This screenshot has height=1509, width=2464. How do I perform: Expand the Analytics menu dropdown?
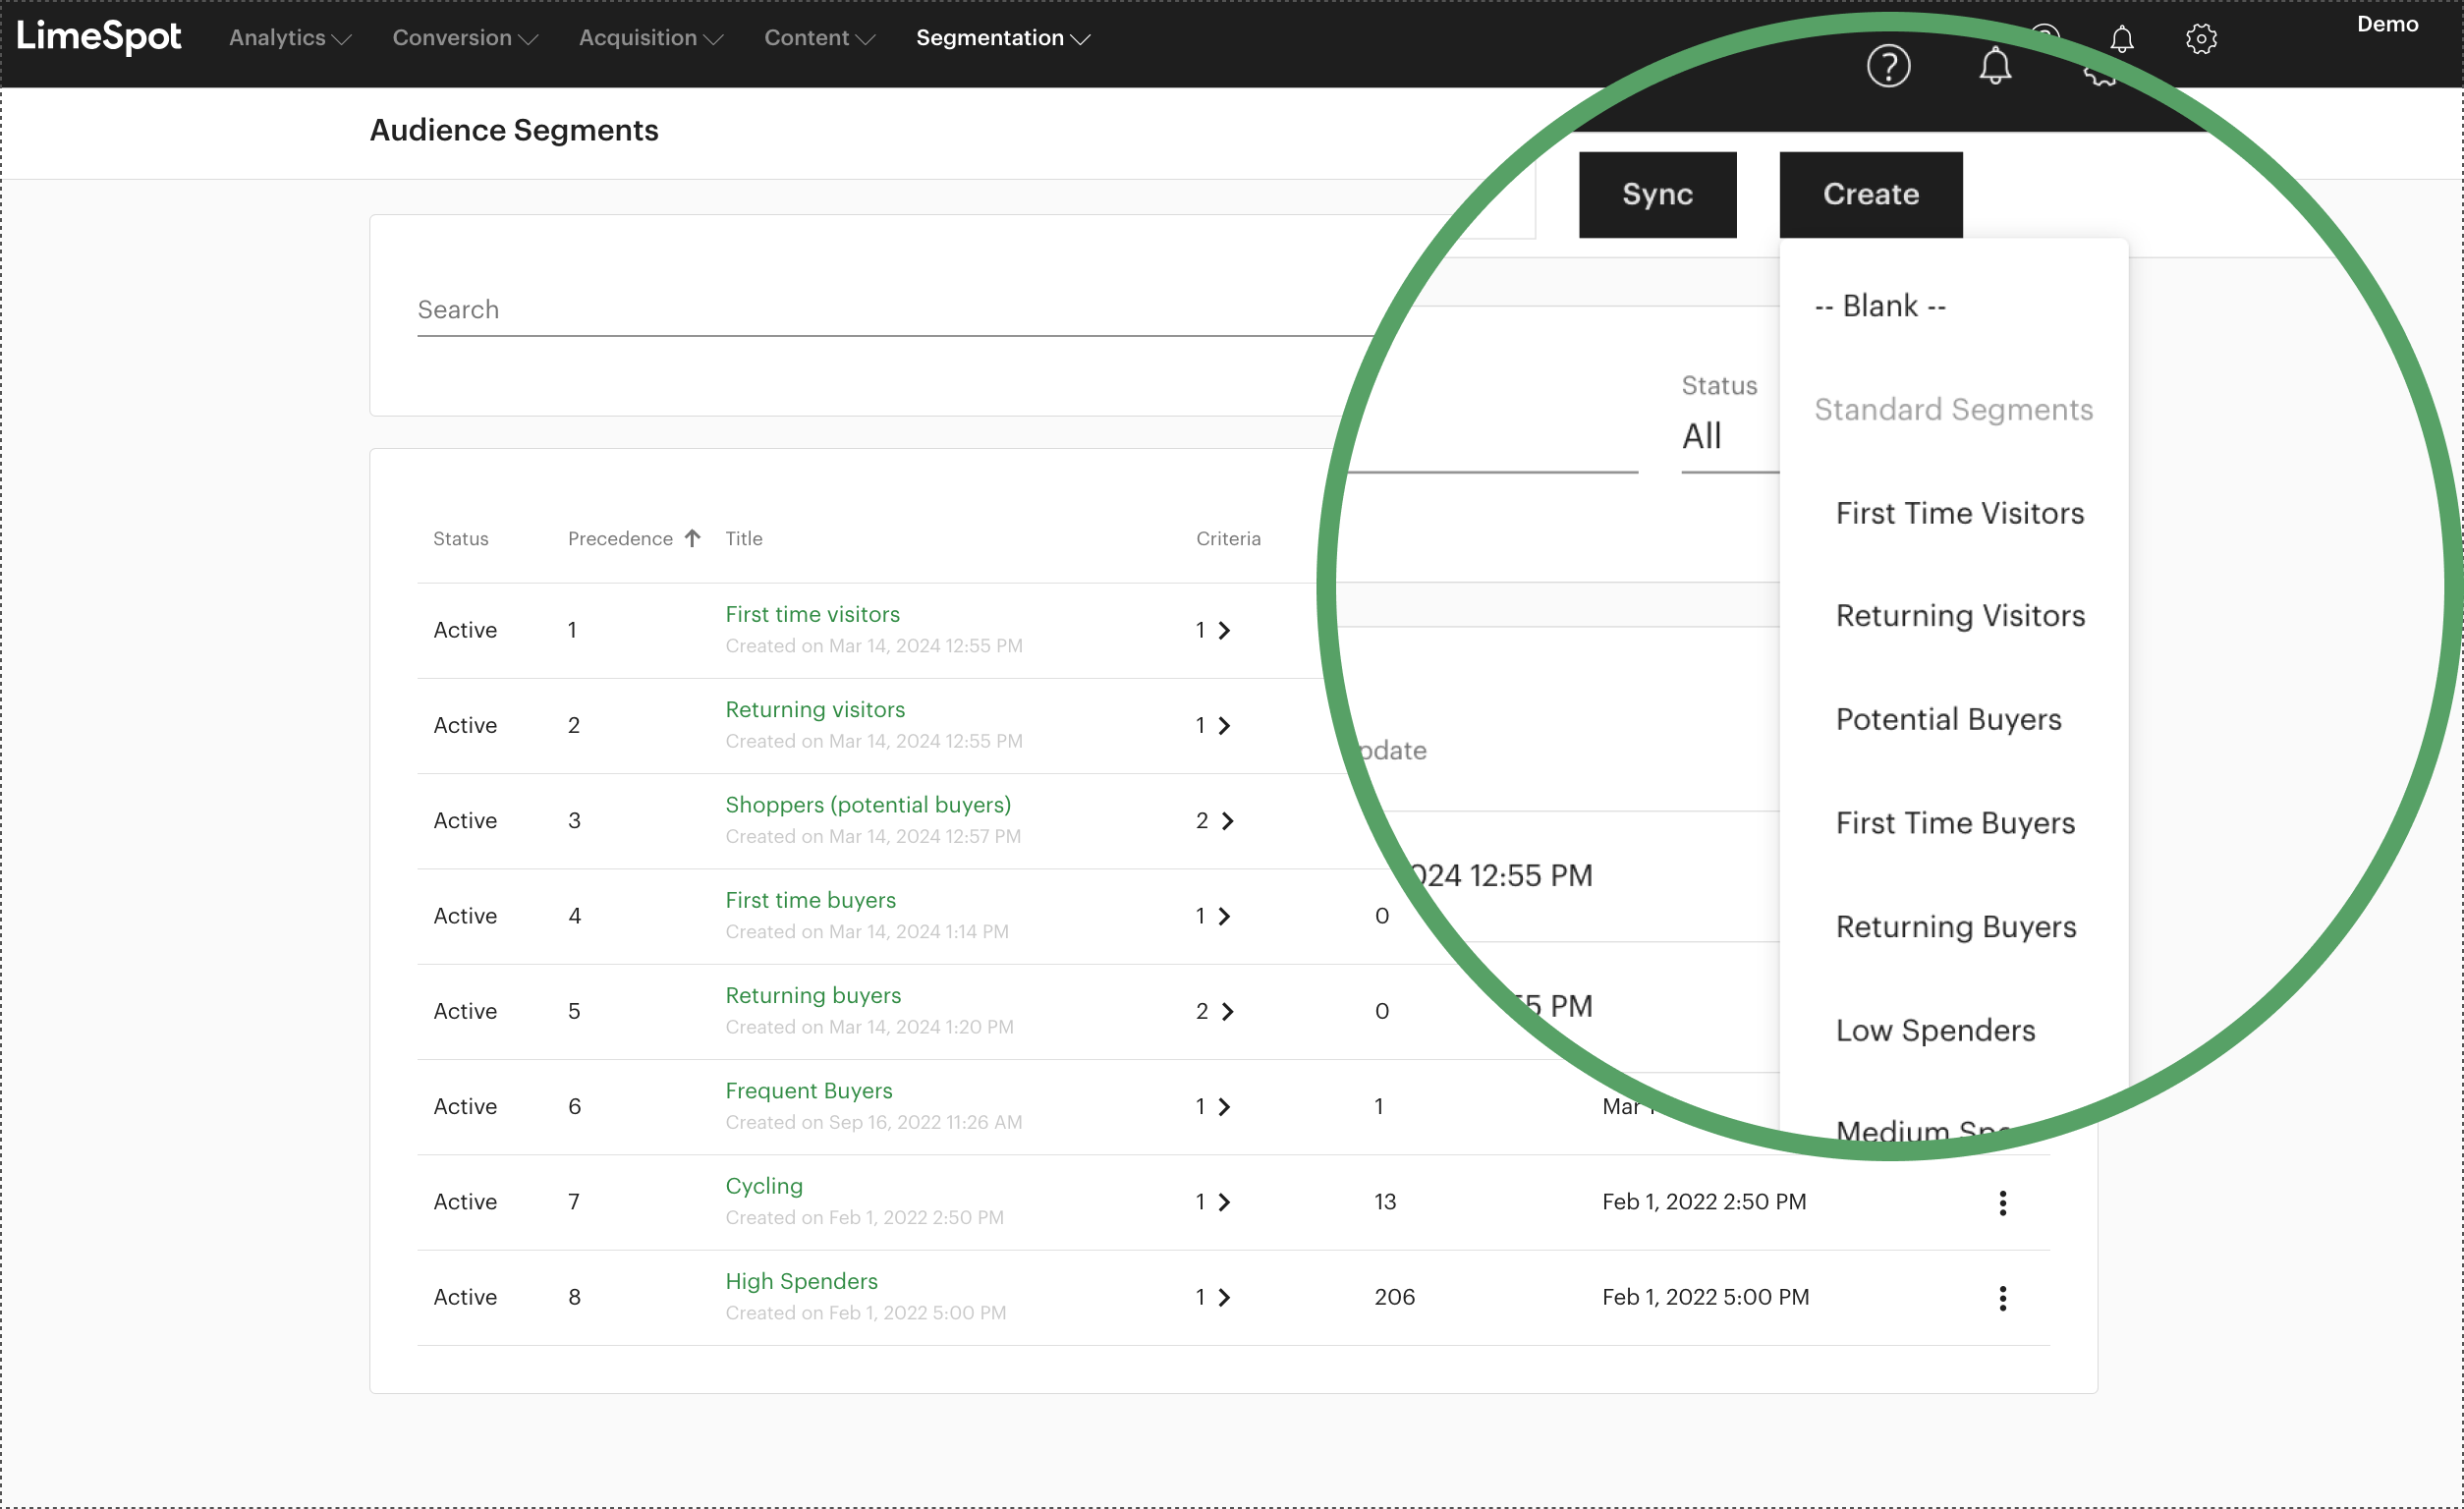click(x=289, y=38)
